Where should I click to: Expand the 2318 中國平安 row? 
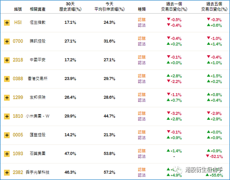(x=7, y=60)
